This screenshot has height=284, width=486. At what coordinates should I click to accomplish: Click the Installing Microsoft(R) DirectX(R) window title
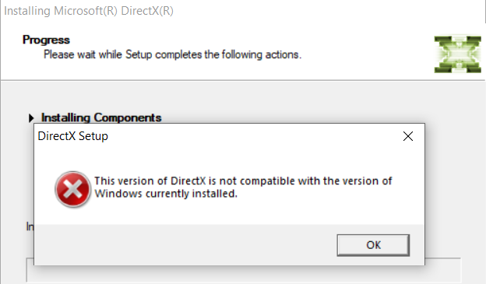click(x=89, y=11)
